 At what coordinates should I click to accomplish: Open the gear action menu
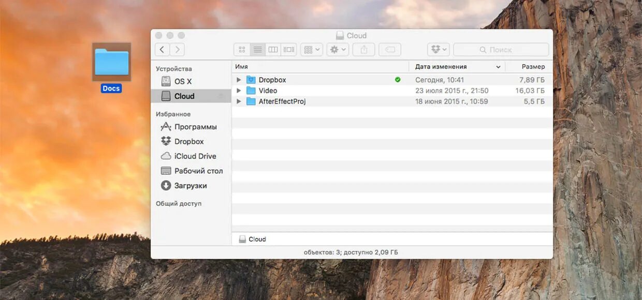click(338, 50)
